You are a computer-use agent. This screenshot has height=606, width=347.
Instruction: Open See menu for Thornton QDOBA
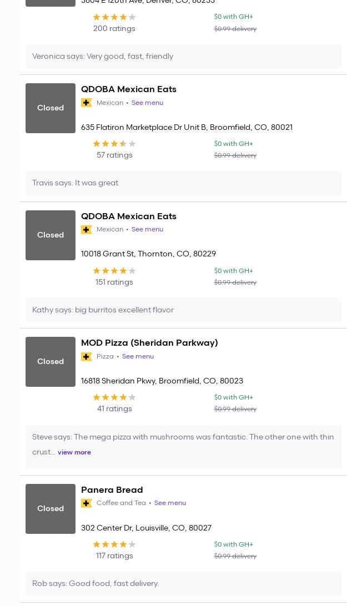pyautogui.click(x=147, y=229)
